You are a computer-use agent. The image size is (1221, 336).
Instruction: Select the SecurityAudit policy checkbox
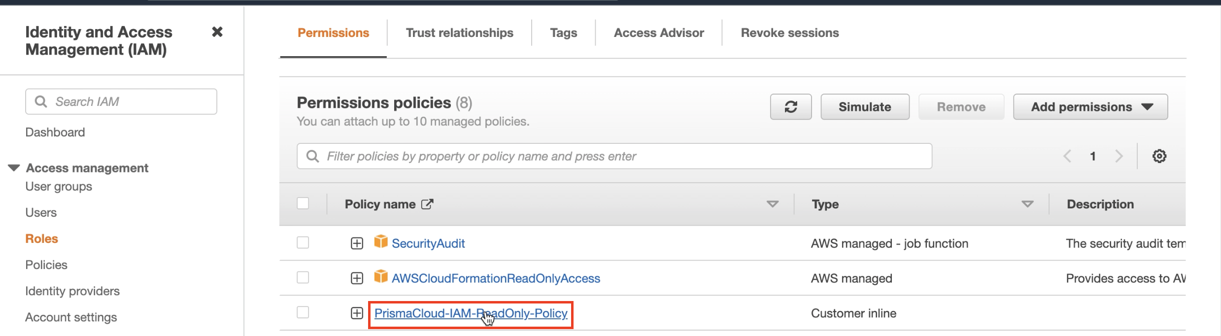click(x=303, y=243)
